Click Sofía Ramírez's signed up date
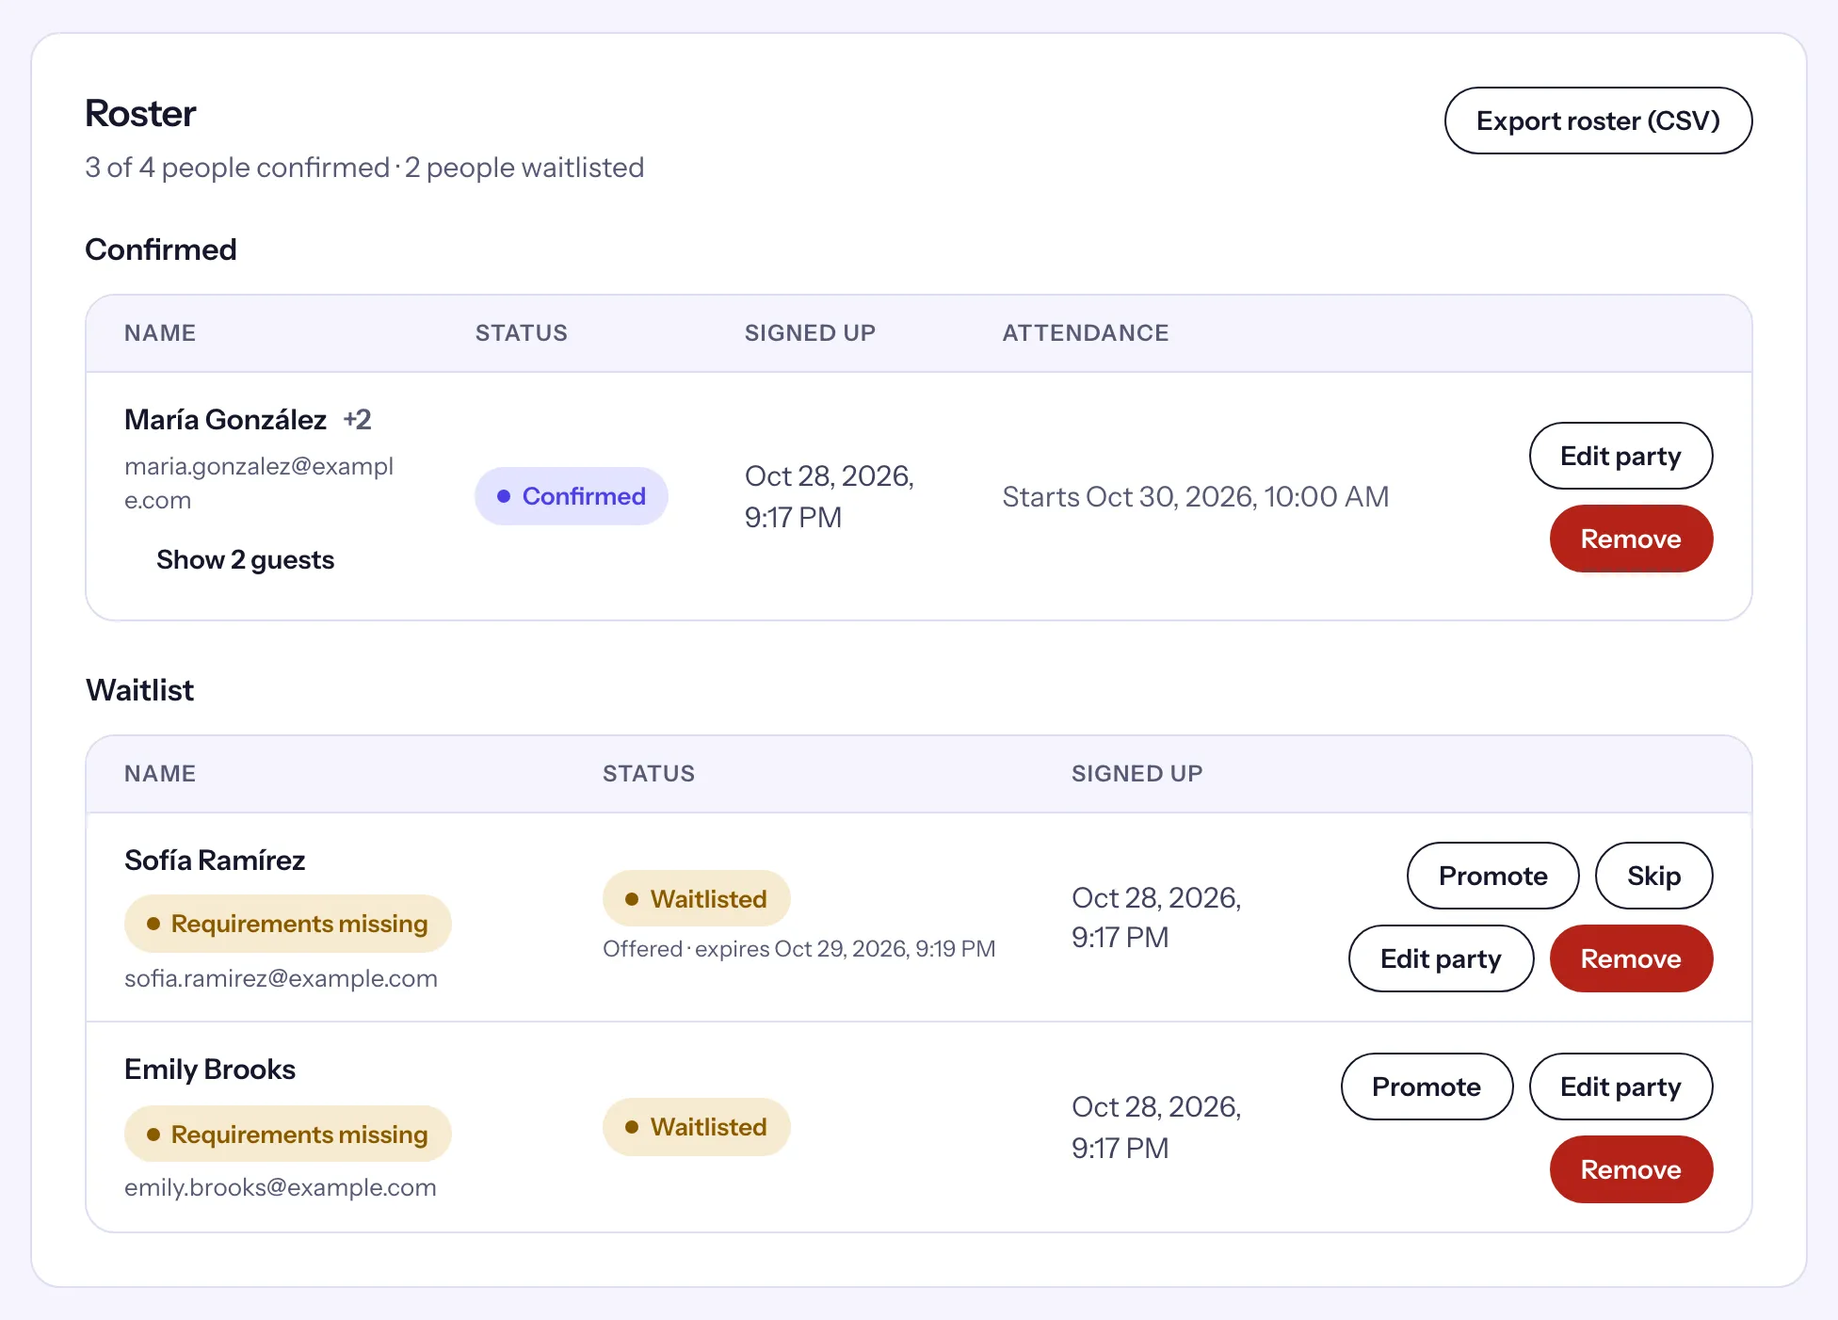Screen dimensions: 1838x1320 click(x=1156, y=917)
